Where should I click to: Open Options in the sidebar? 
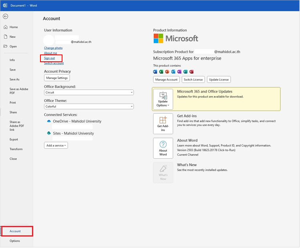15,241
